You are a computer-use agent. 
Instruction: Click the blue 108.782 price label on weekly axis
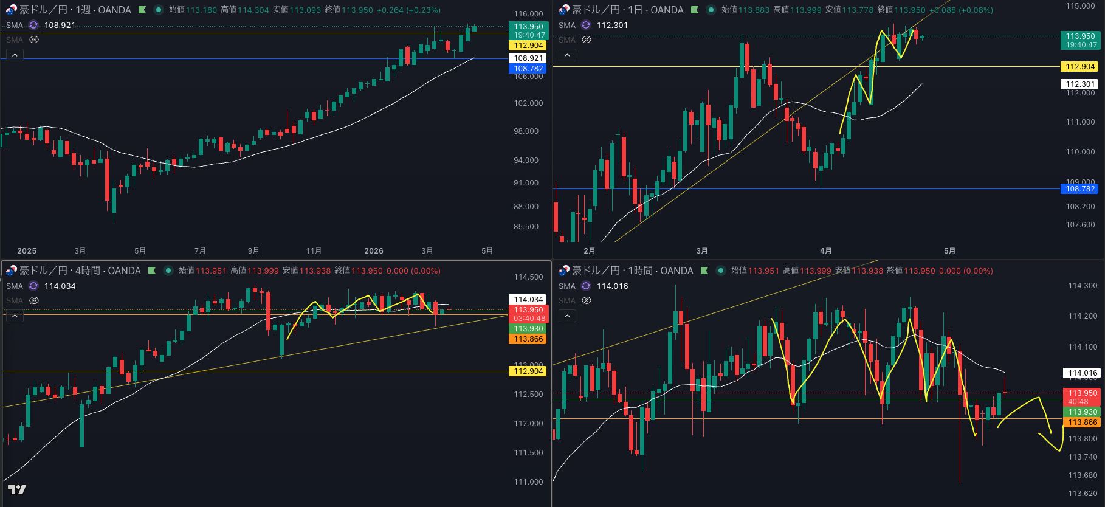(x=528, y=69)
